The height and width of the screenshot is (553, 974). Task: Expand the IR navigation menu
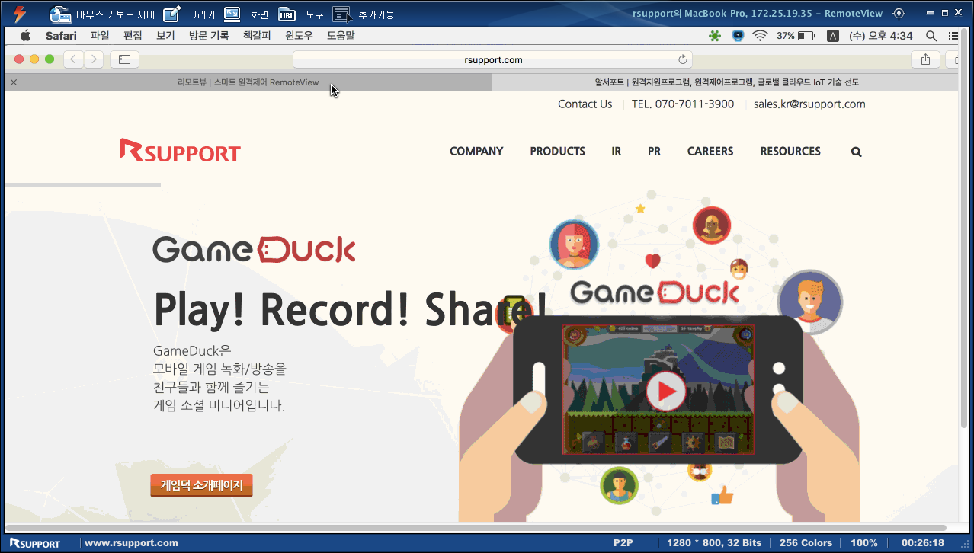[x=616, y=151]
